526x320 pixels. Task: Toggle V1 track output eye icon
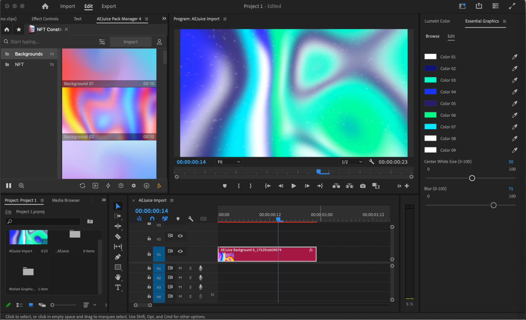point(180,251)
